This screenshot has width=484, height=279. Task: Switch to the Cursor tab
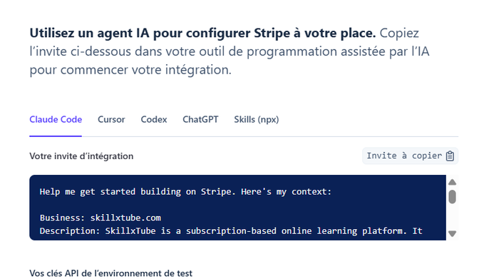[111, 120]
